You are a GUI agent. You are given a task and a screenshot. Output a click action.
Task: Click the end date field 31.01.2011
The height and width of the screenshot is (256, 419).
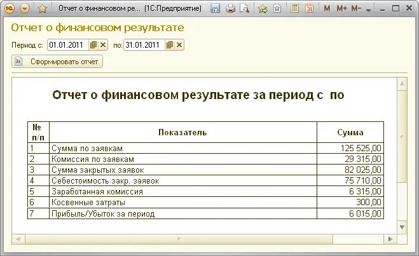pos(144,45)
